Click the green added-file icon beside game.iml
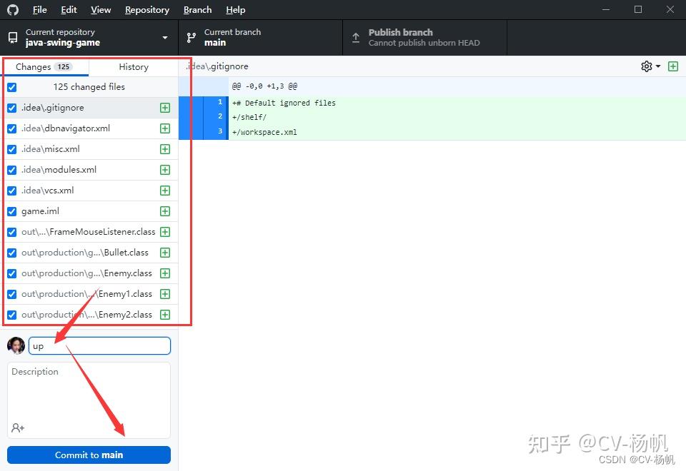This screenshot has width=686, height=471. click(x=165, y=211)
